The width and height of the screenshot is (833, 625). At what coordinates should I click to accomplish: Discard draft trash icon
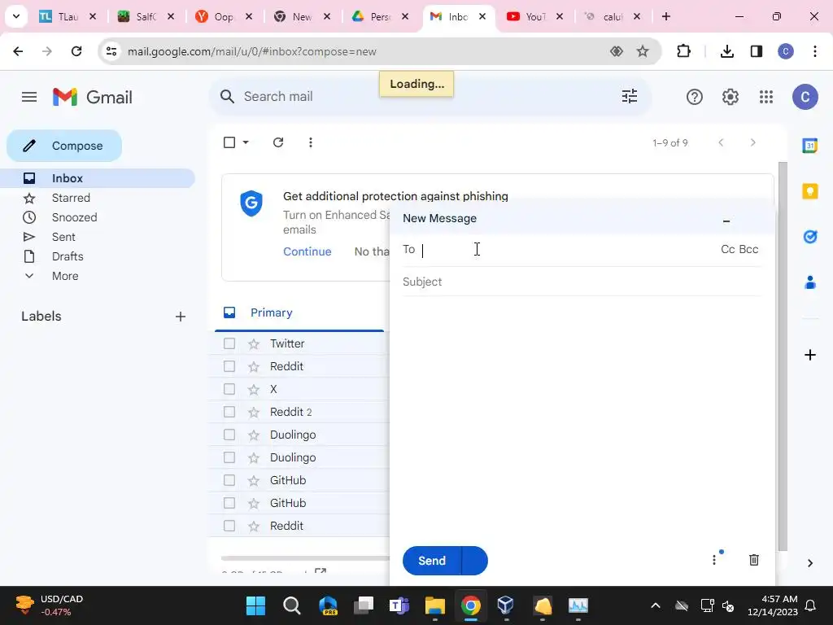pos(753,560)
